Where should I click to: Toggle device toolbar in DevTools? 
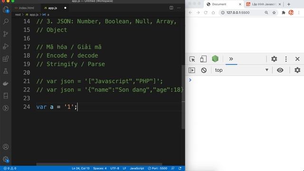pyautogui.click(x=203, y=59)
